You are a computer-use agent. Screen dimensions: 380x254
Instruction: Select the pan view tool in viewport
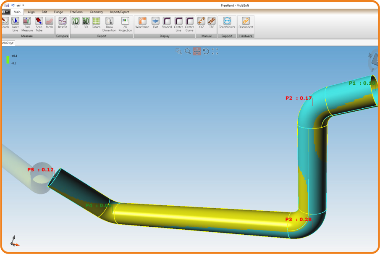[197, 52]
